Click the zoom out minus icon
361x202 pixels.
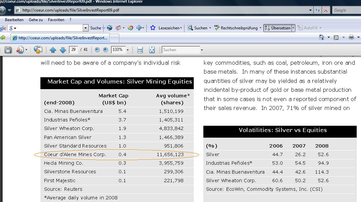tap(97, 50)
